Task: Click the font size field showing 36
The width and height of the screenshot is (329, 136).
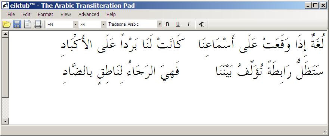Action: tap(90, 24)
